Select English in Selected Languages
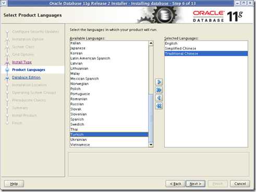 click(206, 43)
